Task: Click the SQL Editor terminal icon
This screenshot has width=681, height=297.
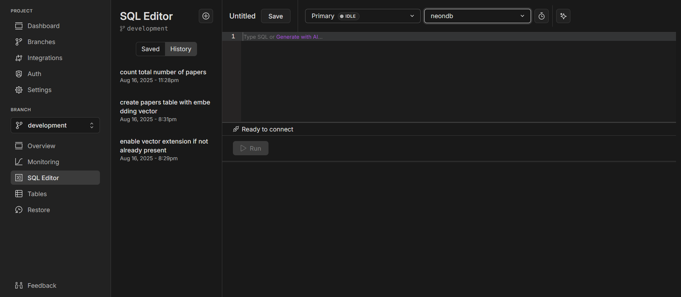Action: tap(19, 178)
